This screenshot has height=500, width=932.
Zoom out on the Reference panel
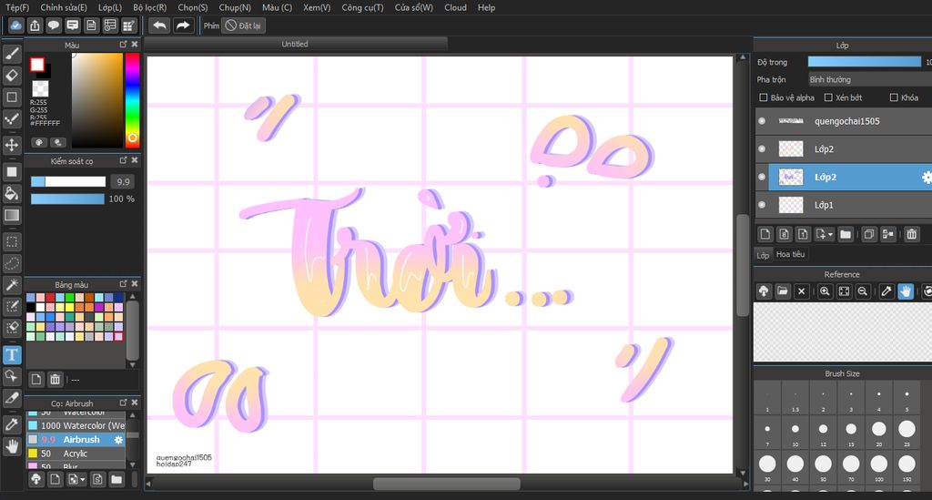[x=863, y=291]
